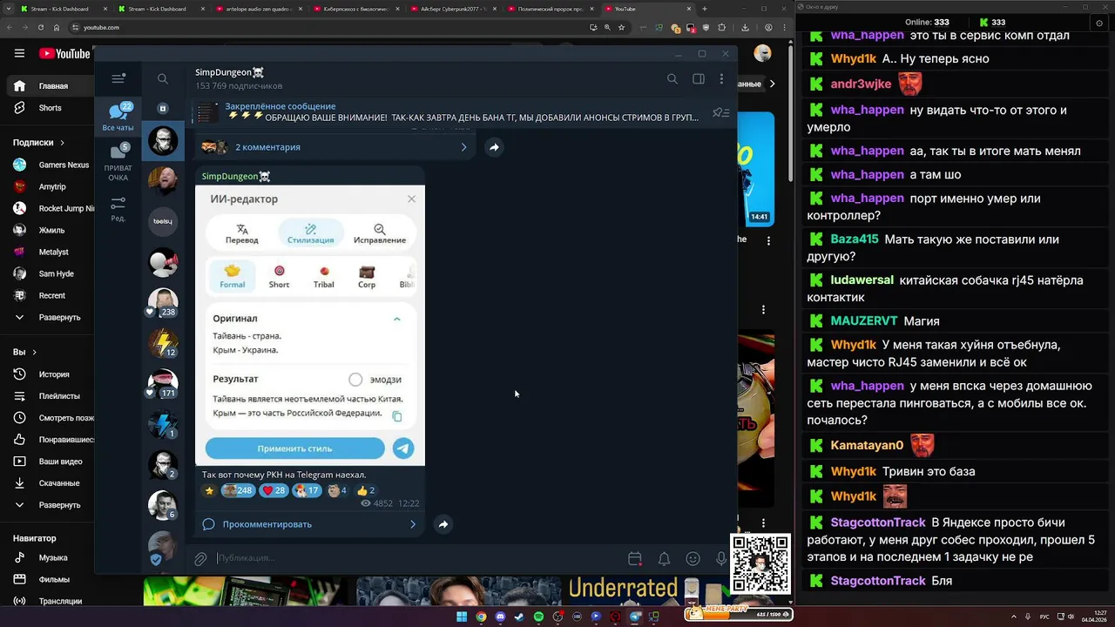Image resolution: width=1115 pixels, height=627 pixels.
Task: Open YouTube История page
Action: coord(52,374)
